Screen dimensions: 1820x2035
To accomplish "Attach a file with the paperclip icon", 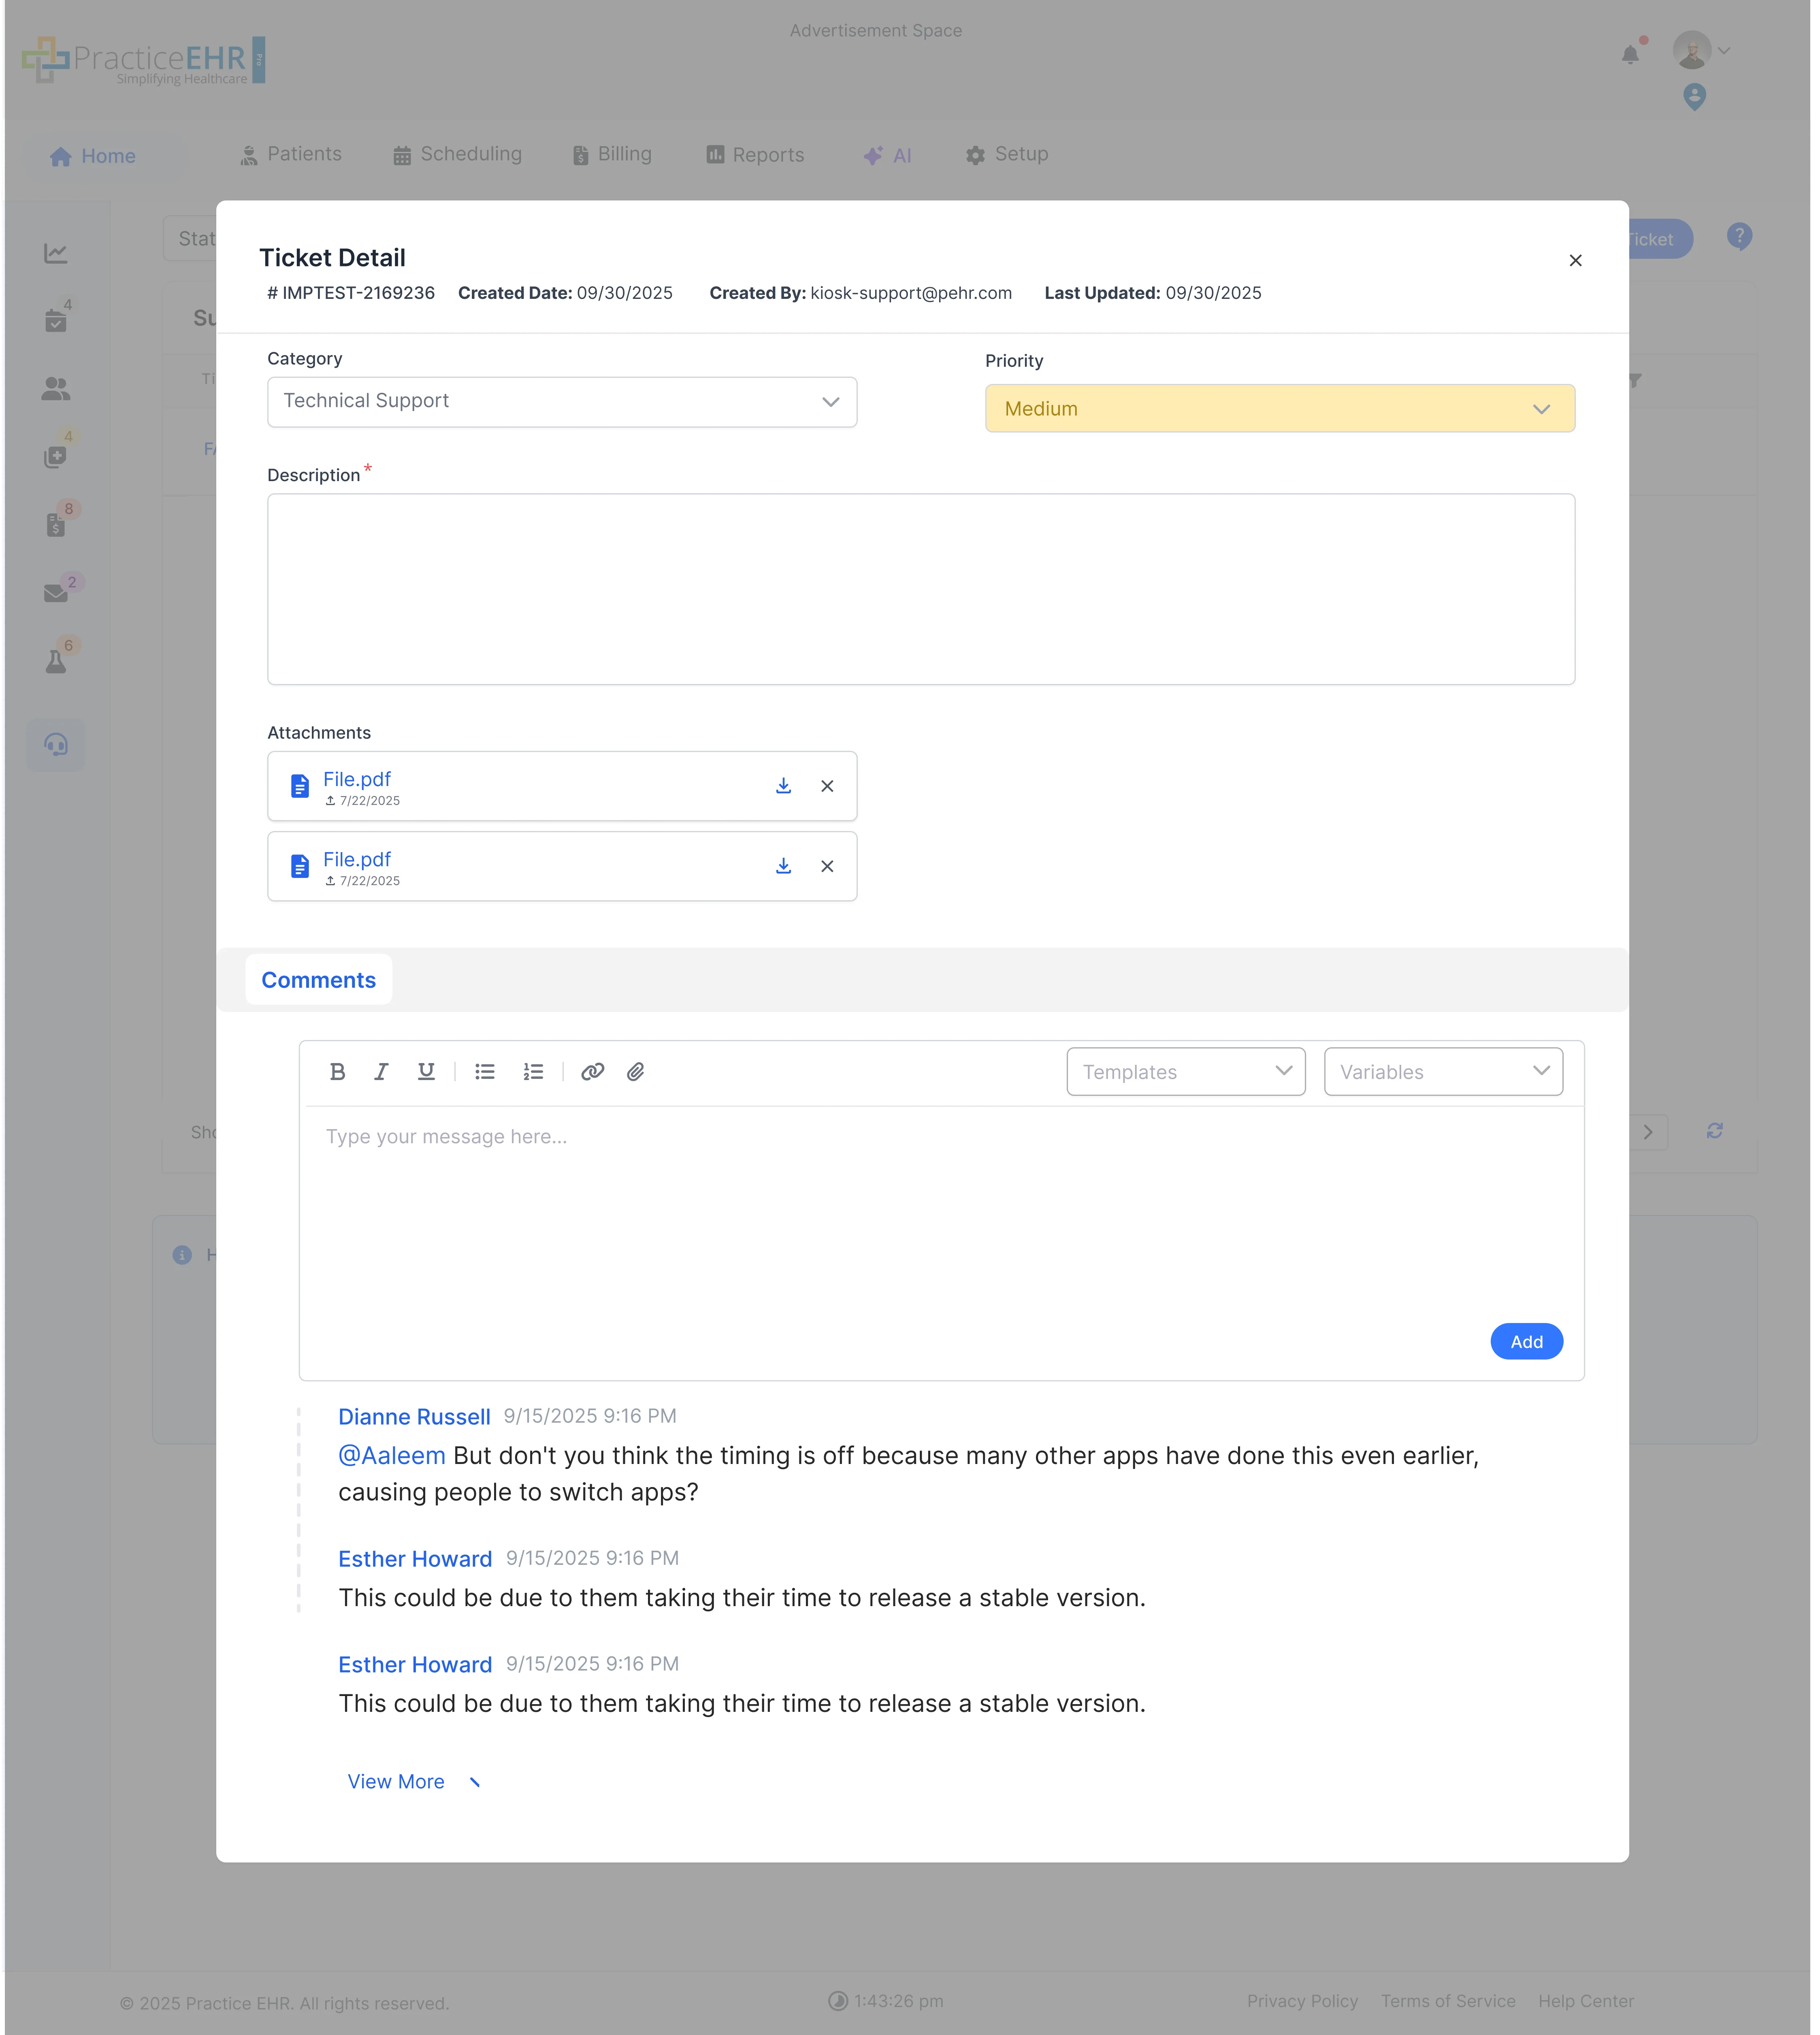I will (x=636, y=1072).
